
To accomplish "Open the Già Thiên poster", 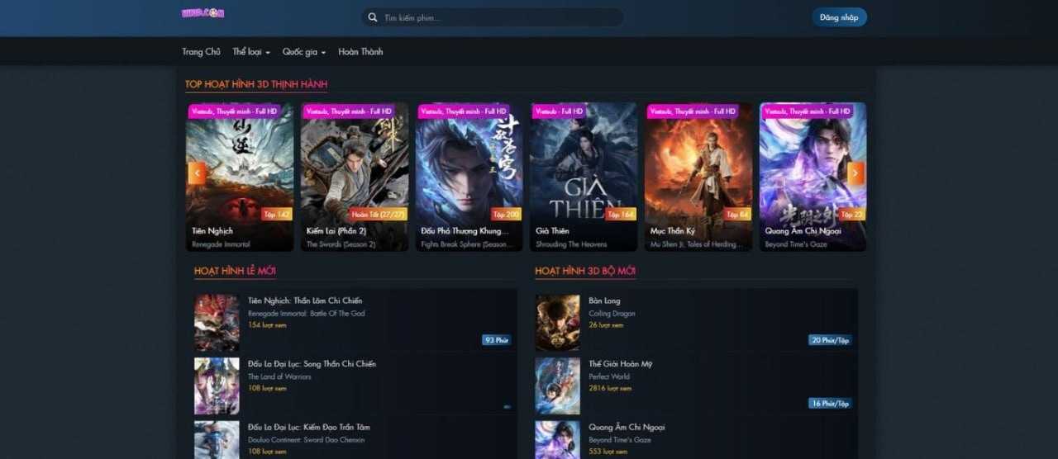I will click(x=584, y=177).
